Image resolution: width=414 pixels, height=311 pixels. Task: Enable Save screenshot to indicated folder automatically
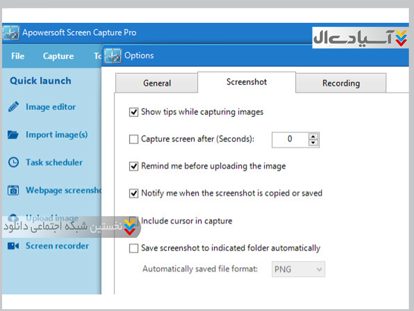pyautogui.click(x=134, y=248)
